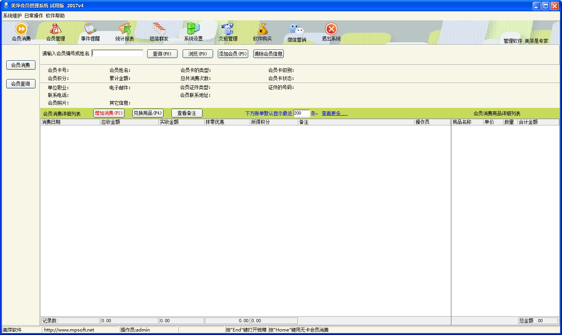Viewport: 562px width, 335px height.
Task: Open the 微信营销 WeChat marketing icon
Action: 297,32
